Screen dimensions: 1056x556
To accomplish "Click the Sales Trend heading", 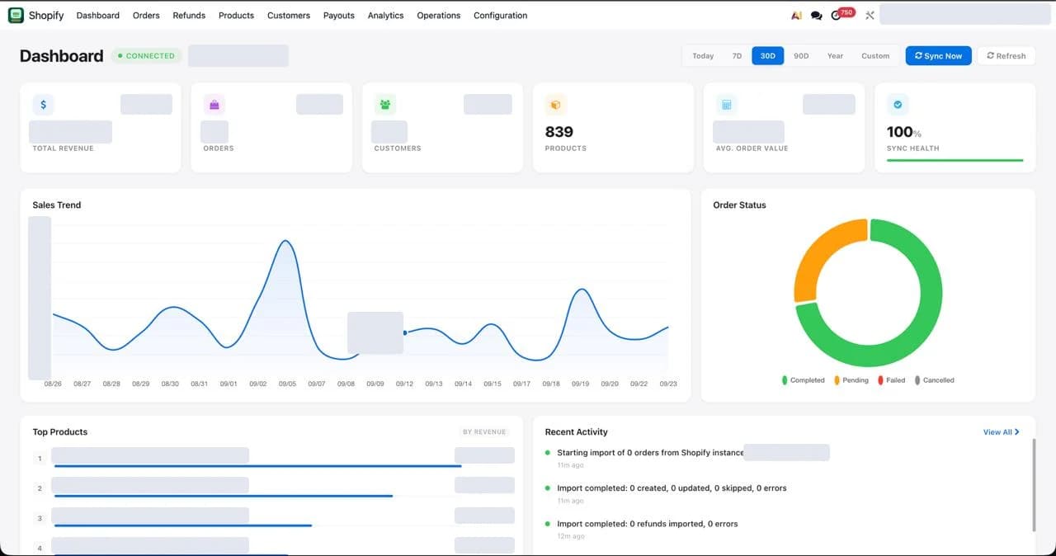I will coord(57,205).
